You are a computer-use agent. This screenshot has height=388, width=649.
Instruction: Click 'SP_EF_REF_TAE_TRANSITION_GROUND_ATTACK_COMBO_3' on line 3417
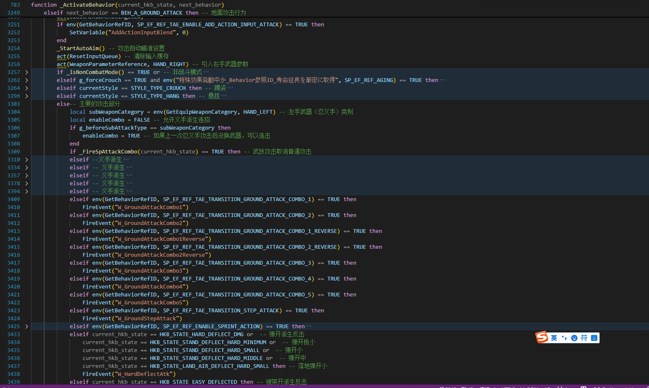[x=238, y=263]
